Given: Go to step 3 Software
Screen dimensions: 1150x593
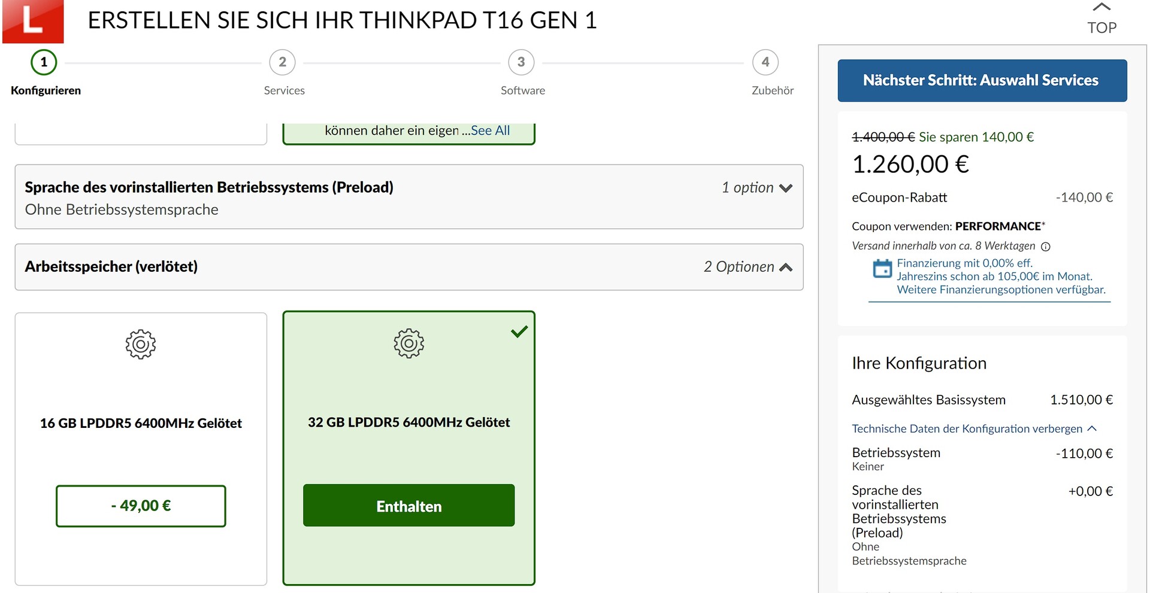Looking at the screenshot, I should coord(521,62).
